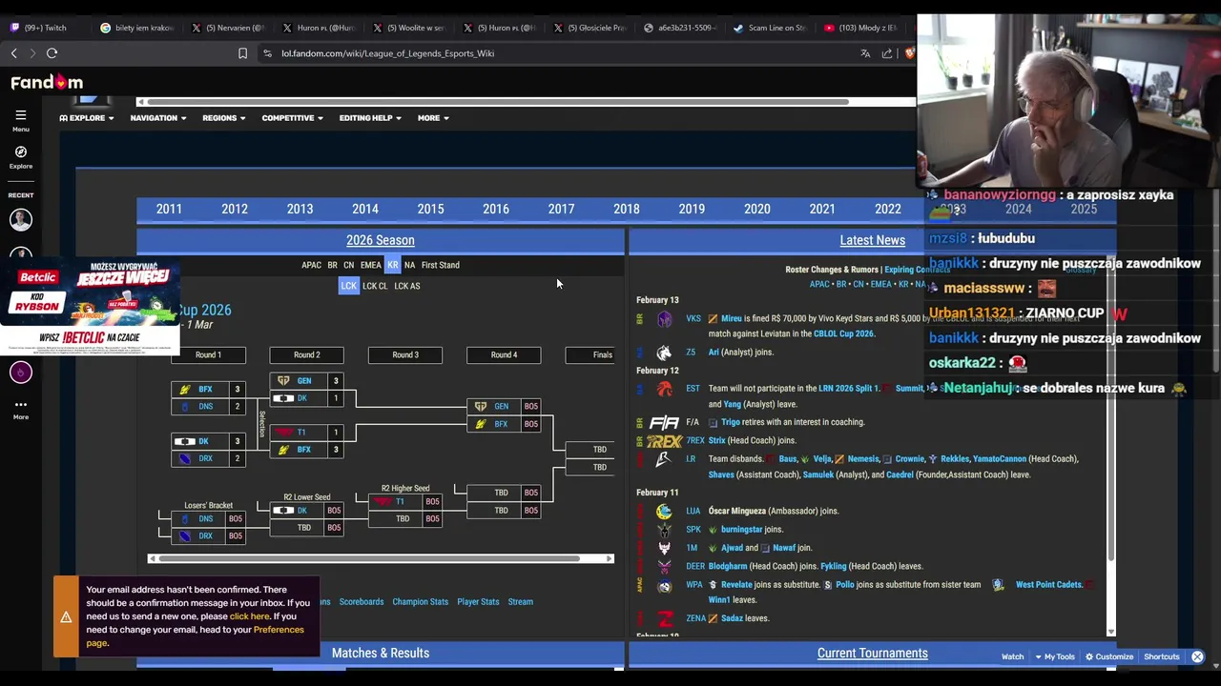The width and height of the screenshot is (1221, 686).
Task: Expand the REGIONS dropdown menu
Action: pyautogui.click(x=223, y=118)
